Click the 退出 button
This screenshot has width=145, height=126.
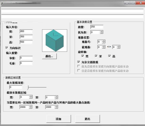(x=87, y=119)
